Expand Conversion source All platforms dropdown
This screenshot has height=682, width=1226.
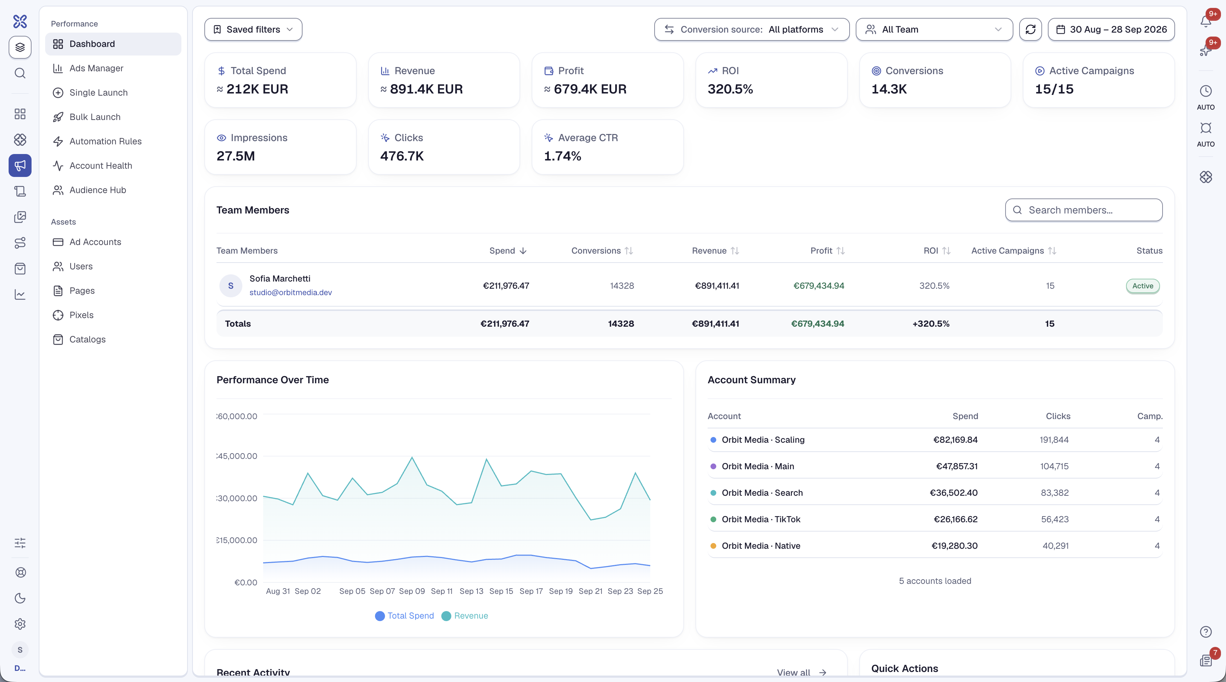pyautogui.click(x=751, y=29)
